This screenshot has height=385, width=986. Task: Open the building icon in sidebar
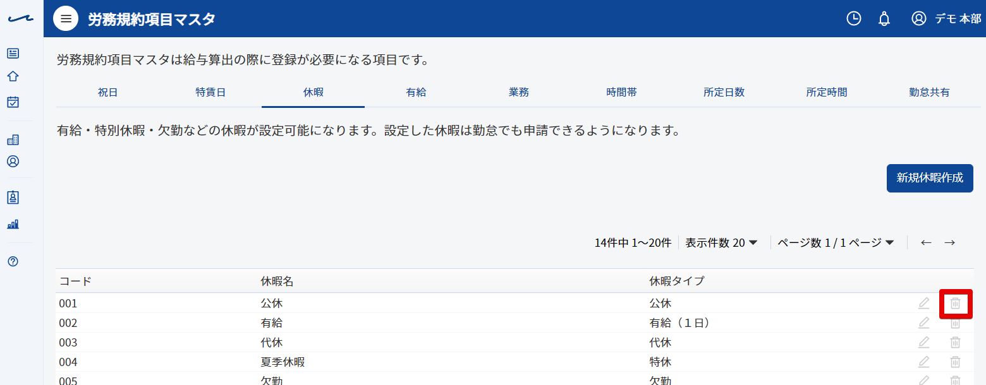13,139
